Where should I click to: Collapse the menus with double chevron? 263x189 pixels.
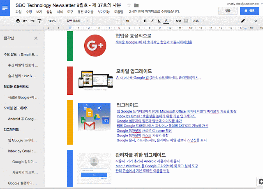(x=256, y=21)
